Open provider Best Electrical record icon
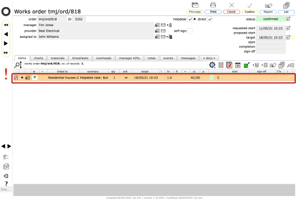The image size is (296, 199). [157, 31]
